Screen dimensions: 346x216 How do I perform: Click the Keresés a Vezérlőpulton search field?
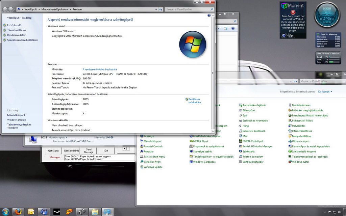coord(188,9)
